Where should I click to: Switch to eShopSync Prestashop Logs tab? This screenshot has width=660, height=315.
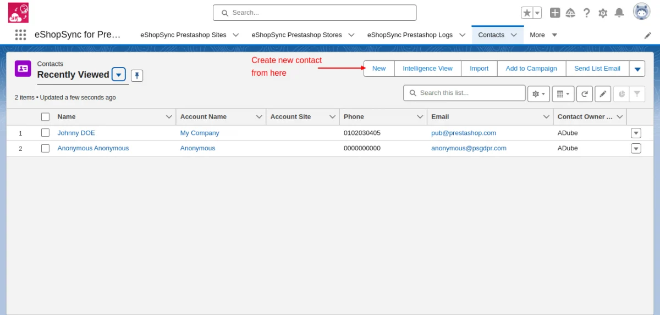[410, 35]
